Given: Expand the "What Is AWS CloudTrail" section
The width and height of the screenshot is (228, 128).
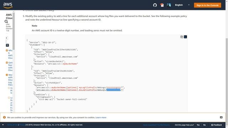Looking at the screenshot, I should coord(7,50).
